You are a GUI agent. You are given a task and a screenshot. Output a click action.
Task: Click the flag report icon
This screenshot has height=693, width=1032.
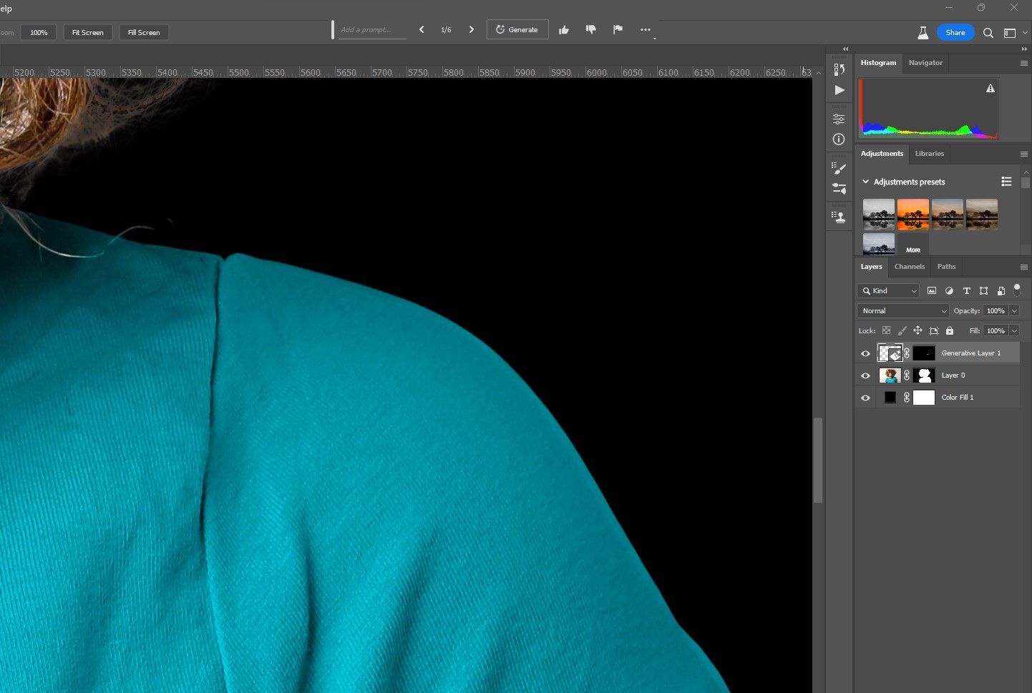pyautogui.click(x=618, y=30)
